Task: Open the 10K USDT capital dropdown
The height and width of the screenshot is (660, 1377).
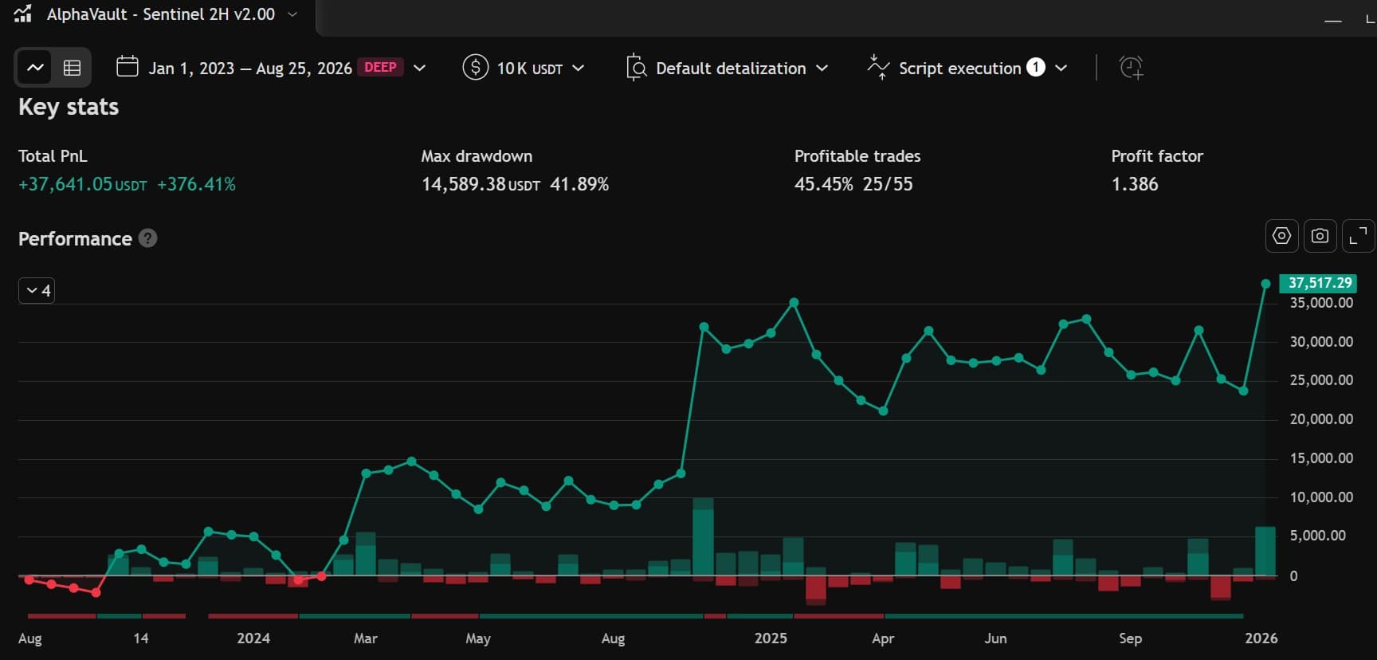Action: pyautogui.click(x=540, y=69)
